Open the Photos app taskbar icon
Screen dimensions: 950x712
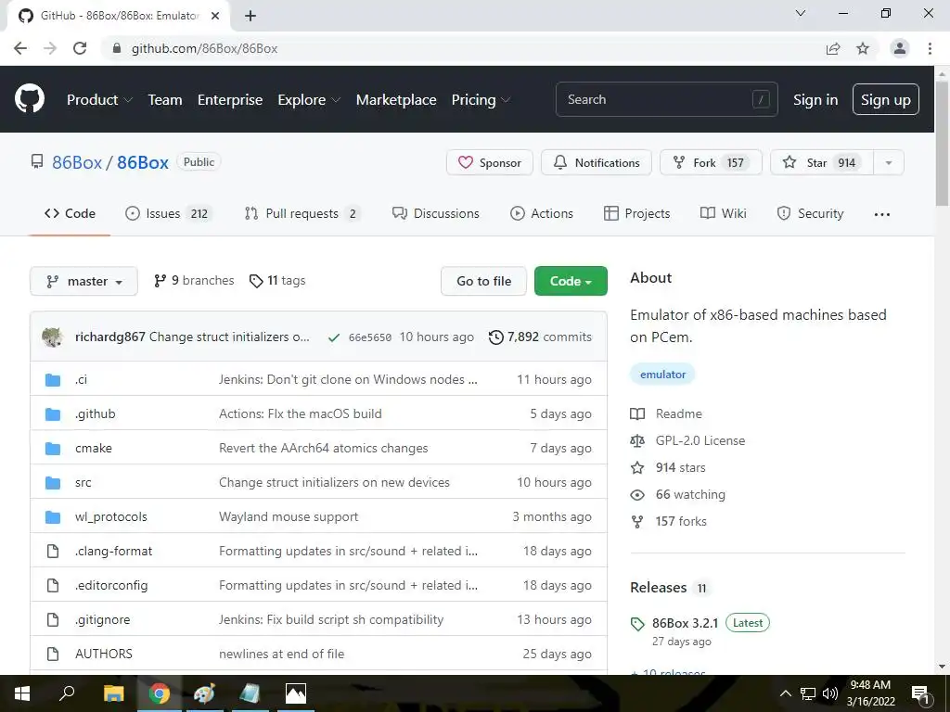click(x=296, y=693)
